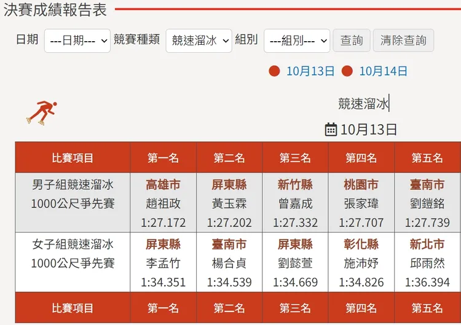Viewport: 461px width, 325px height.
Task: Click athlete name 劉懿萱
Action: pos(295,264)
